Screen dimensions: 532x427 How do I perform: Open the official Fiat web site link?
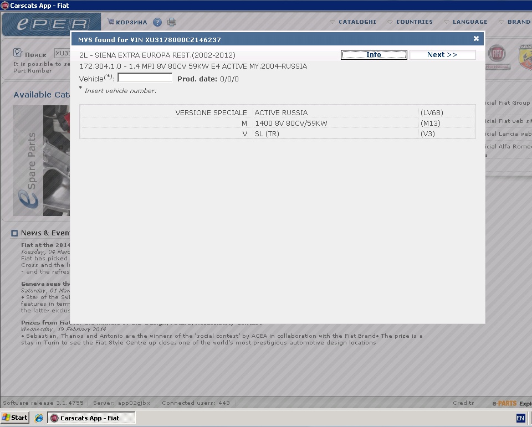point(509,121)
